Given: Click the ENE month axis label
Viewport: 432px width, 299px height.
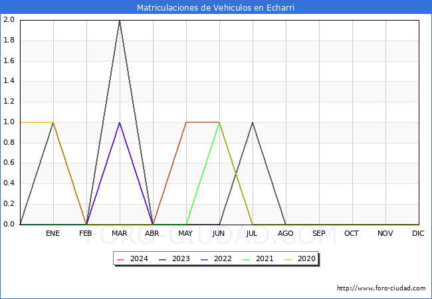Looking at the screenshot, I should pyautogui.click(x=53, y=233).
